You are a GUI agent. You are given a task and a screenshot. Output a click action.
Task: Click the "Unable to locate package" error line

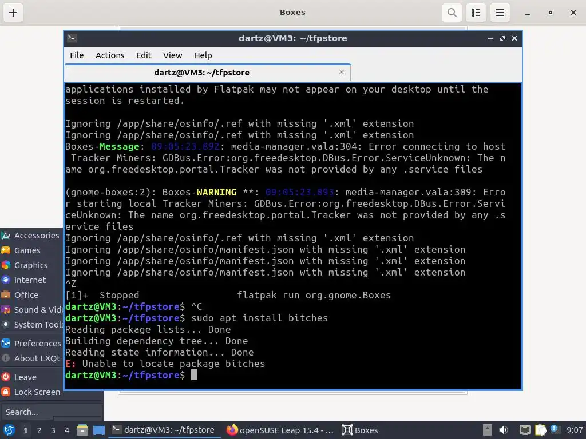165,364
